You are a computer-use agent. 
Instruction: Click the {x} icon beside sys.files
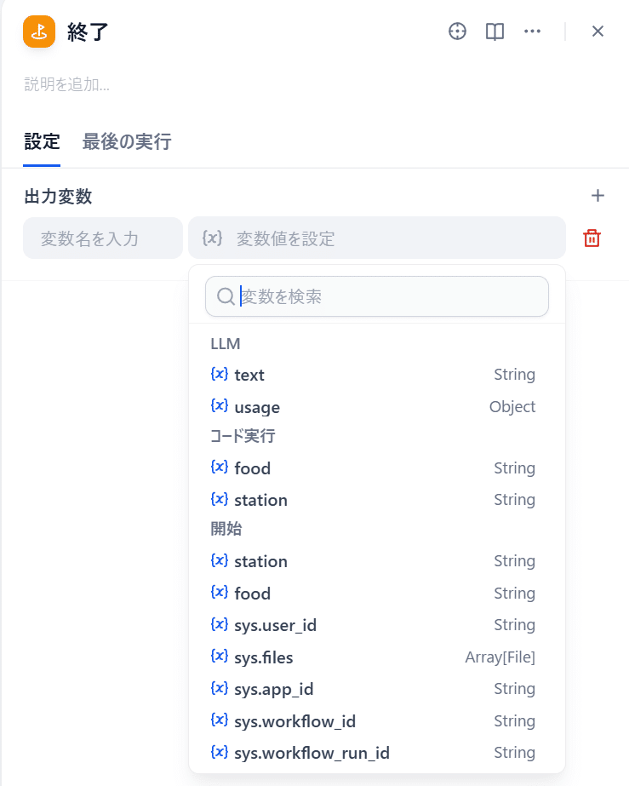point(220,657)
